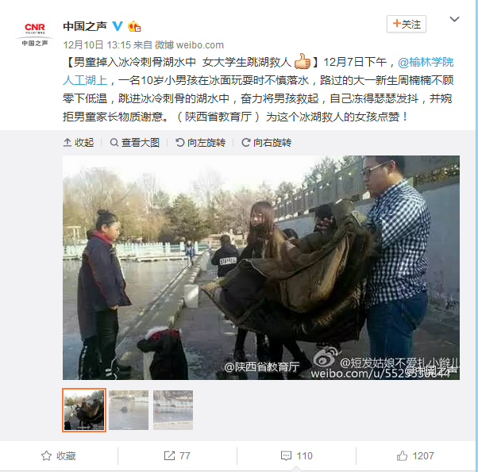478x472 pixels.
Task: Like the post with thumbs-up 1207
Action: pos(415,456)
